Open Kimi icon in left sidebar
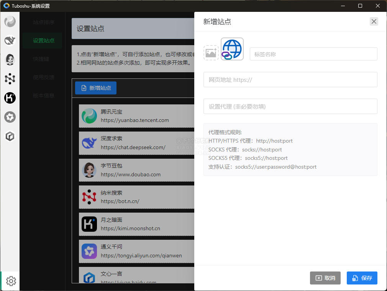This screenshot has height=291, width=387. click(x=10, y=98)
